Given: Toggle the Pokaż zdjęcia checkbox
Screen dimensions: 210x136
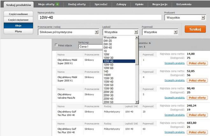Looking at the screenshot, I should [57, 45].
